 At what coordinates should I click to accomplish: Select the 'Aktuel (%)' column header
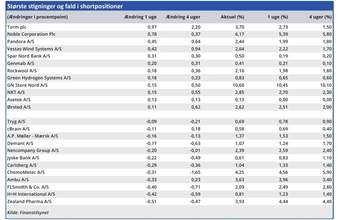tap(232, 17)
